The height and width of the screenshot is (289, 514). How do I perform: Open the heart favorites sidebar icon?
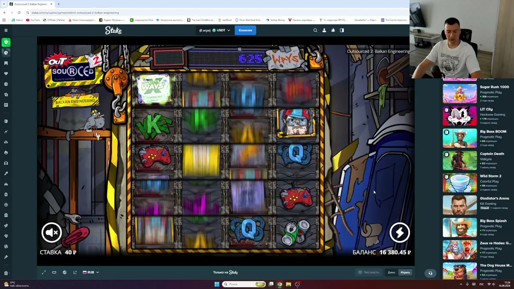point(6,73)
